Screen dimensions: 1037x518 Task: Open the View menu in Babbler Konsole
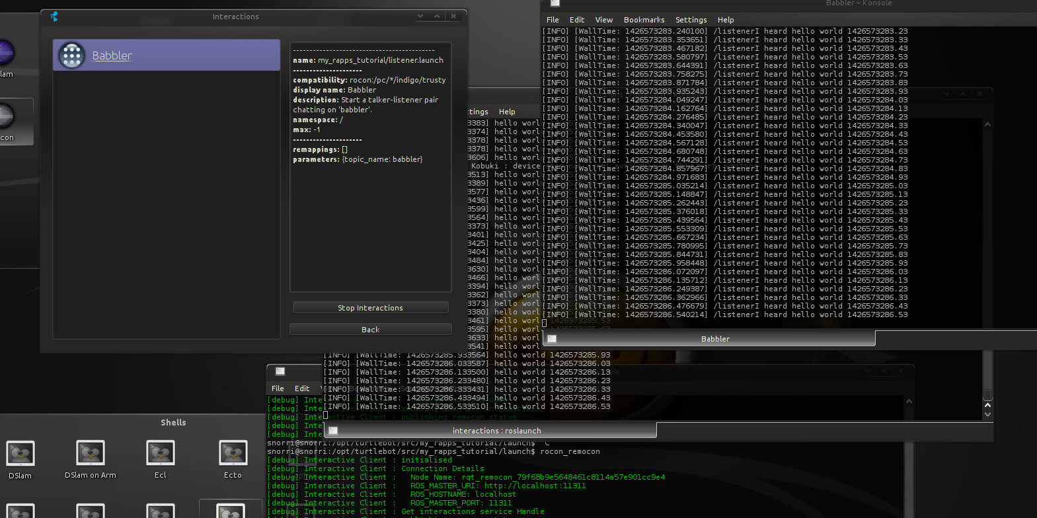pyautogui.click(x=603, y=20)
